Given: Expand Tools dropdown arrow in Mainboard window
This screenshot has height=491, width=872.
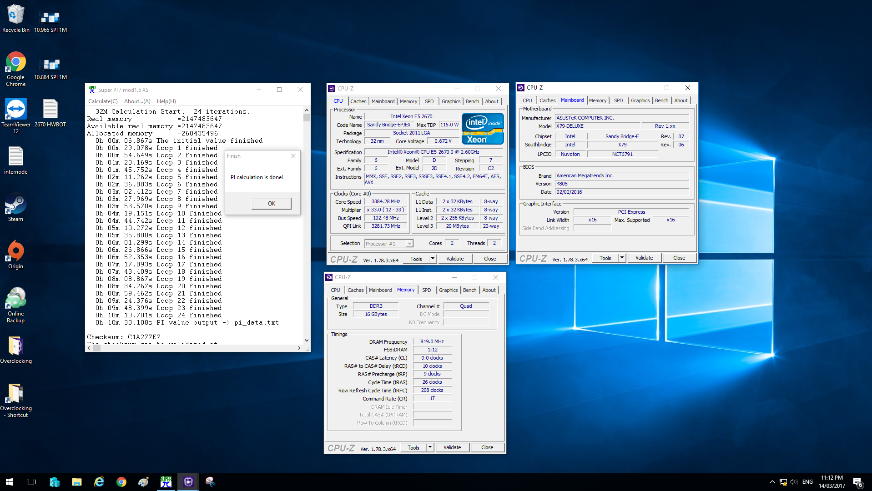Looking at the screenshot, I should [x=622, y=258].
